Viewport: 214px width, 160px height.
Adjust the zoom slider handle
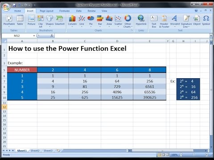pyautogui.click(x=194, y=155)
